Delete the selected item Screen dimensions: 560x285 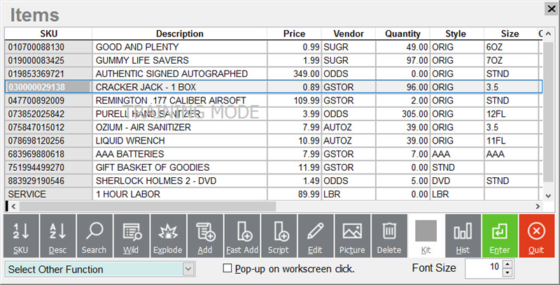389,236
